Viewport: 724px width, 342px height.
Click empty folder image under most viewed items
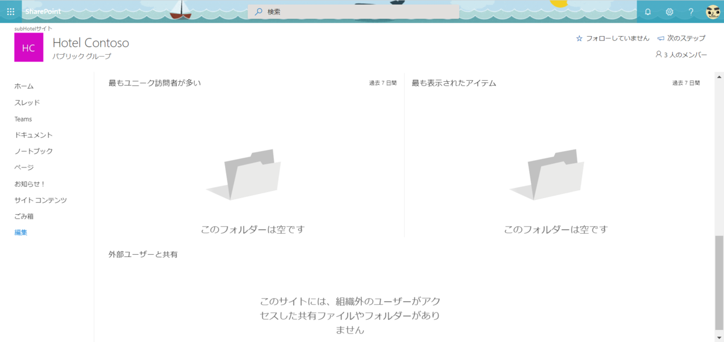[547, 175]
